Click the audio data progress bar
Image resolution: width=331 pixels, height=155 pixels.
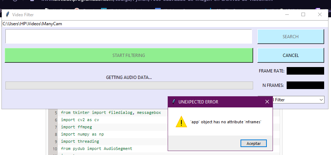tap(129, 85)
